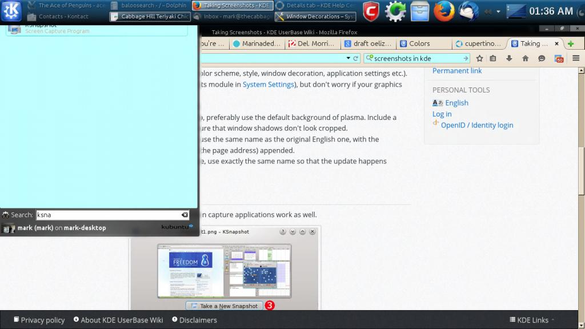Click the 'screenshots in kde' search box
Image resolution: width=585 pixels, height=329 pixels.
pos(417,58)
